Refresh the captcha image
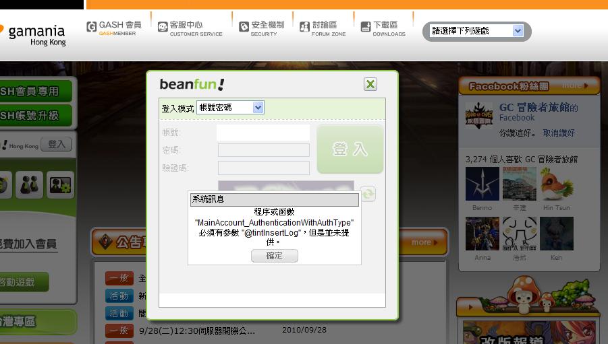 (368, 193)
